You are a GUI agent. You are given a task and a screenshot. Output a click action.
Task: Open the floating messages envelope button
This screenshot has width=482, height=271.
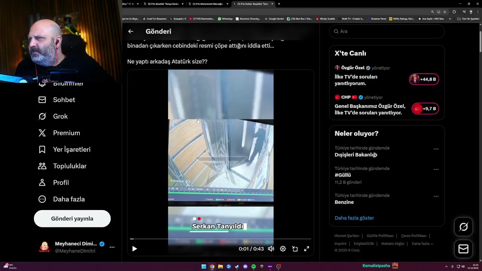(x=464, y=249)
